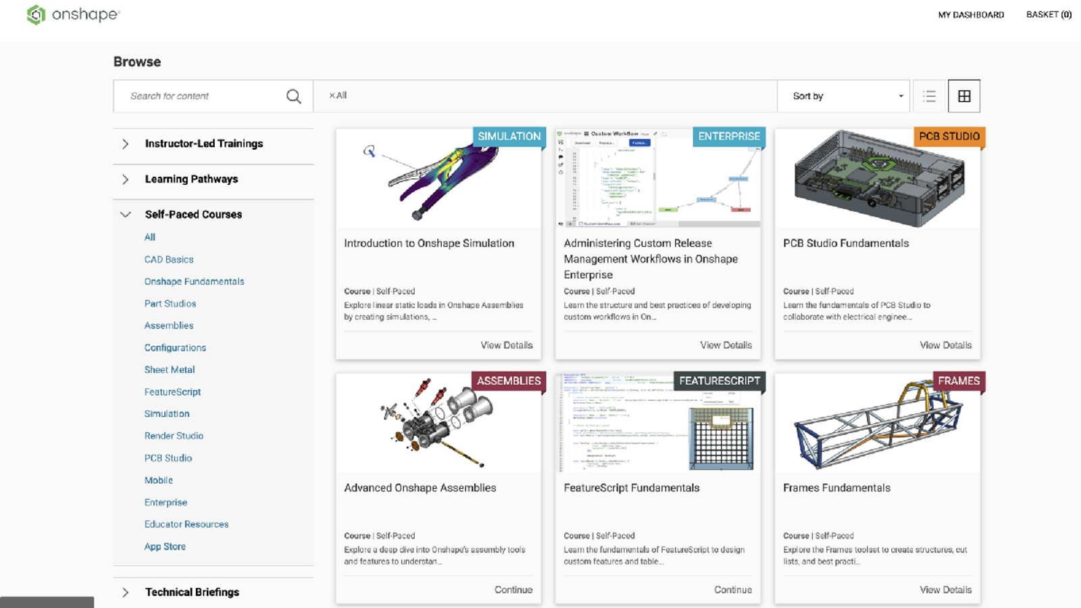This screenshot has height=608, width=1081.
Task: Click the PCB STUDIO category badge
Action: tap(949, 136)
